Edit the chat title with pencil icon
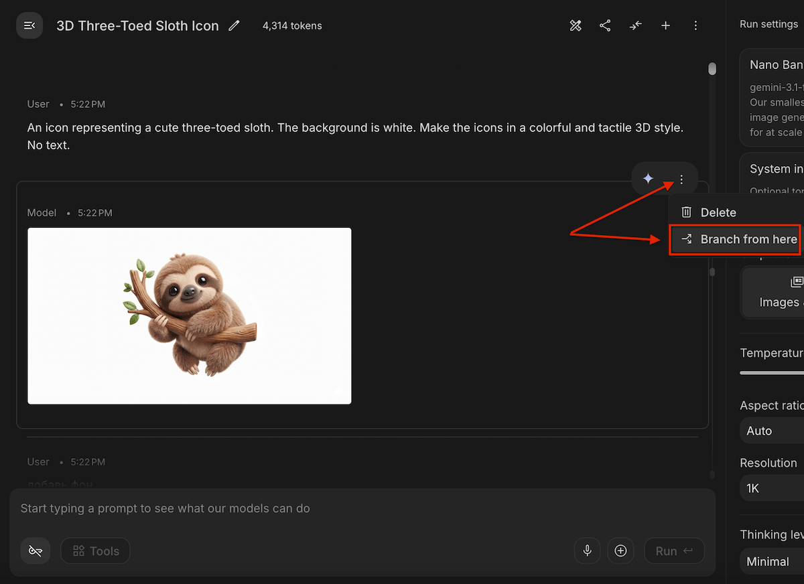The image size is (804, 584). [234, 25]
